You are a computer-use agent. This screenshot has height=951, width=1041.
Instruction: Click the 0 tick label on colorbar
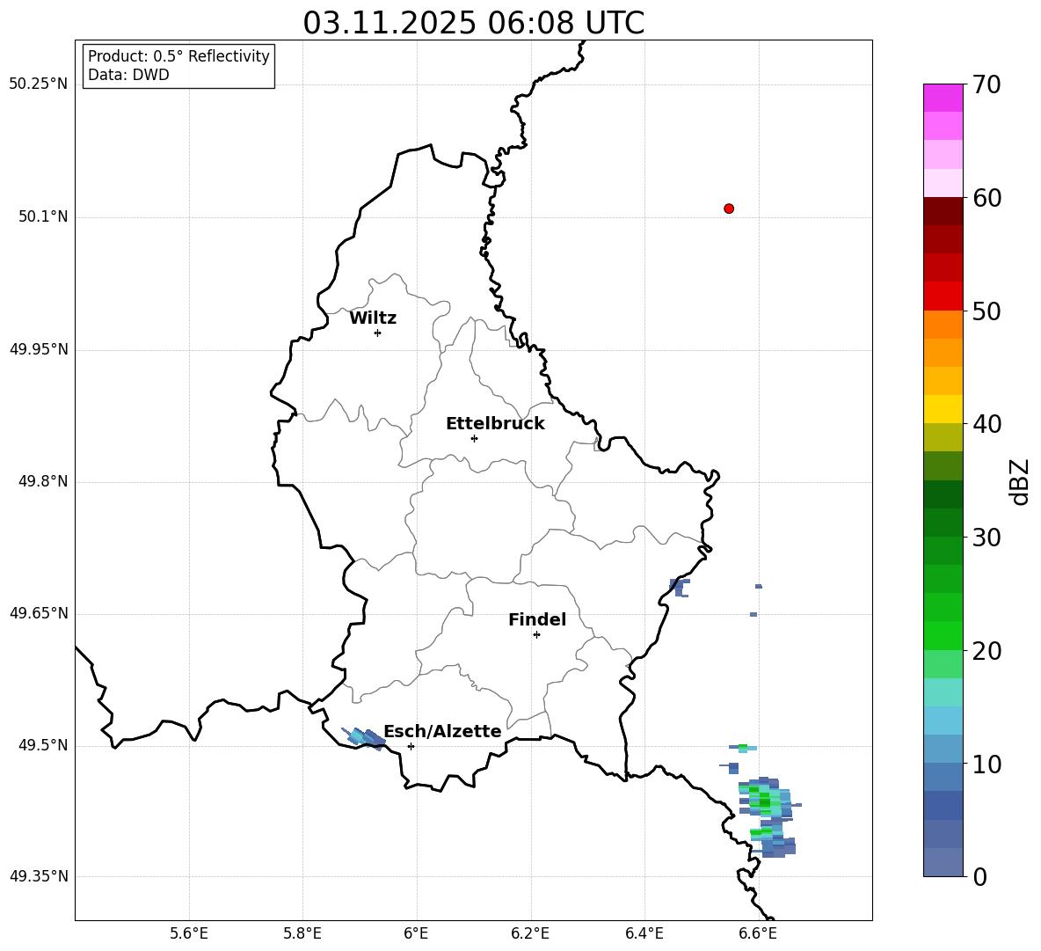click(979, 876)
